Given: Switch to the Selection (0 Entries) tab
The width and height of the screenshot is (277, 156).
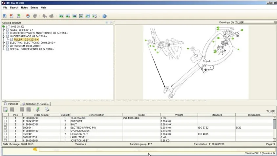Looking at the screenshot, I should pos(35,104).
